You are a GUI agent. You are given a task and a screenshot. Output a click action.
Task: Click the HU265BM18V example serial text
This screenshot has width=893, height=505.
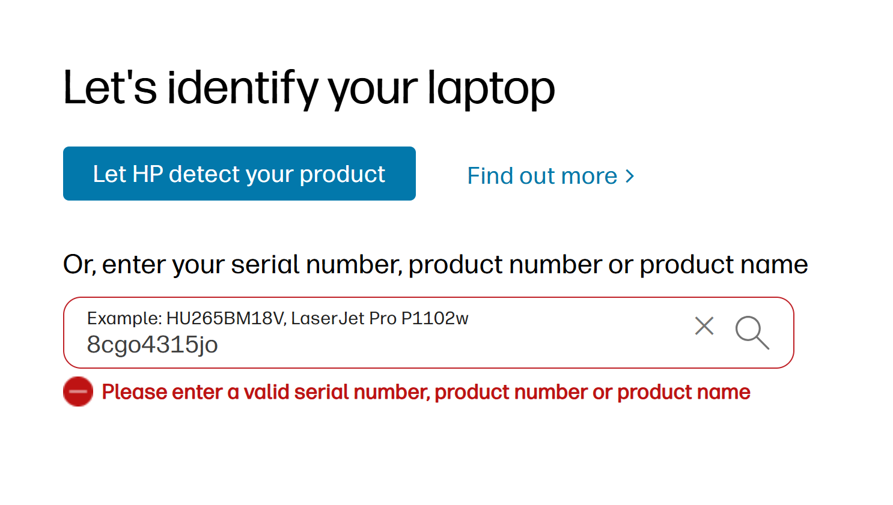coord(224,318)
